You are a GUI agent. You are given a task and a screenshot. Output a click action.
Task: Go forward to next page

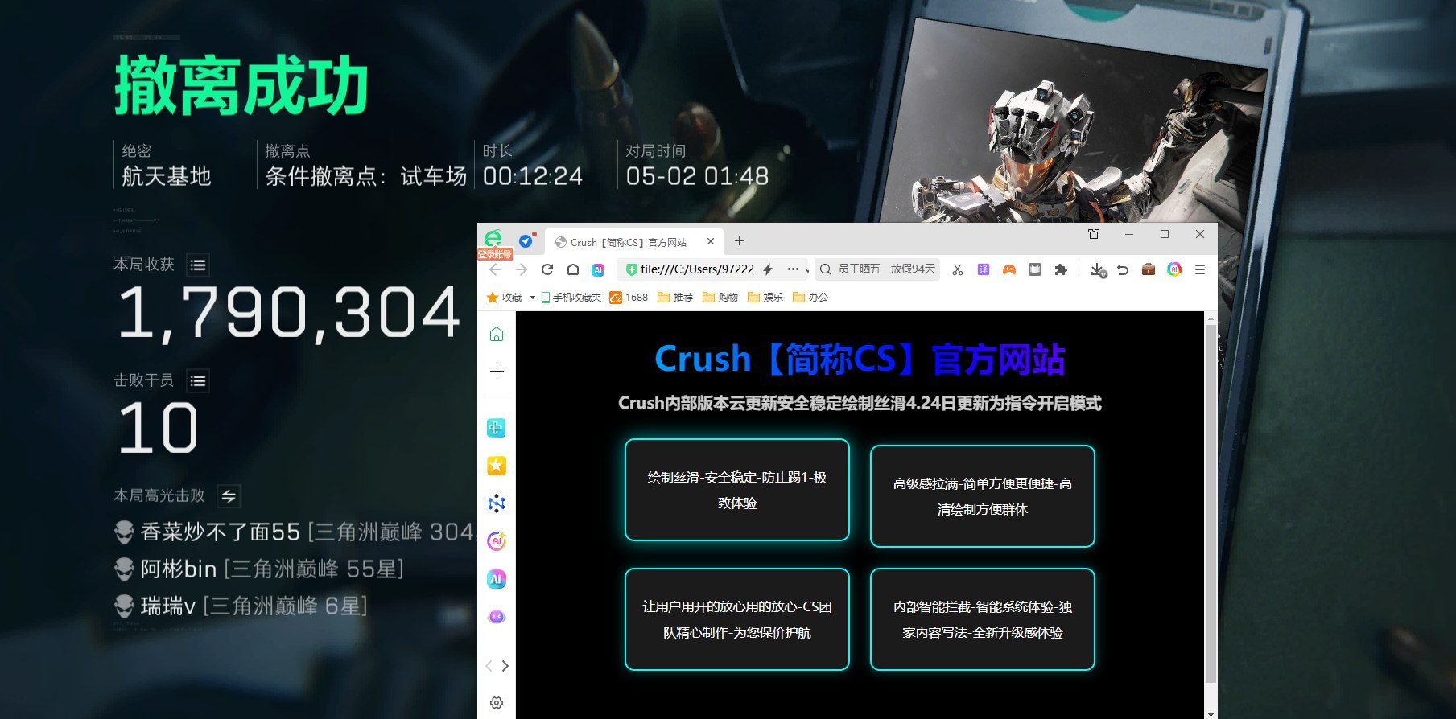522,269
